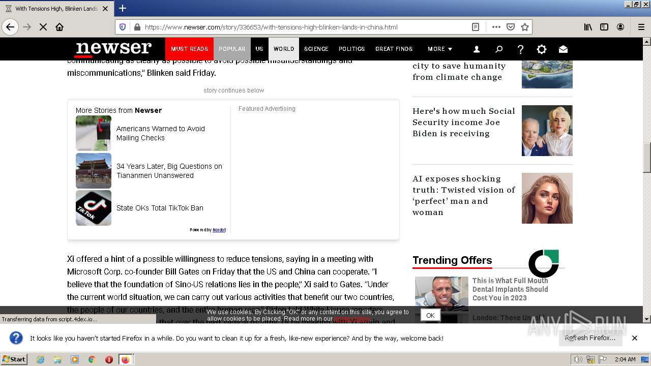Image resolution: width=651 pixels, height=366 pixels.
Task: Show site security padlock info
Action: 137,27
